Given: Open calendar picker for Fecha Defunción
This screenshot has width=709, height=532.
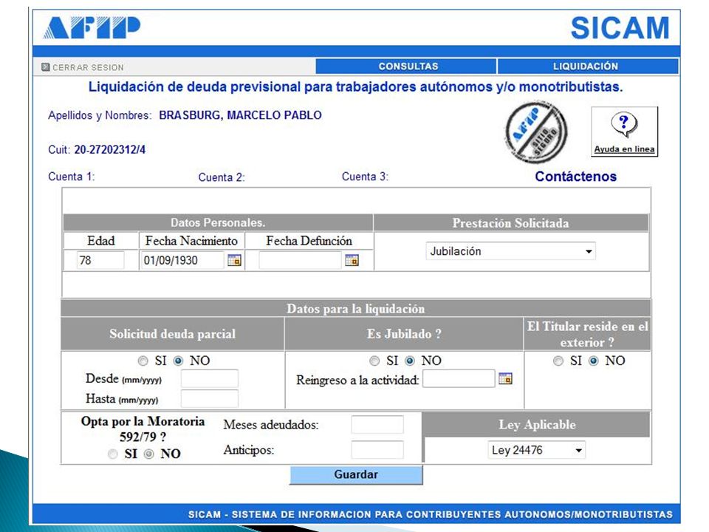Looking at the screenshot, I should tap(352, 260).
